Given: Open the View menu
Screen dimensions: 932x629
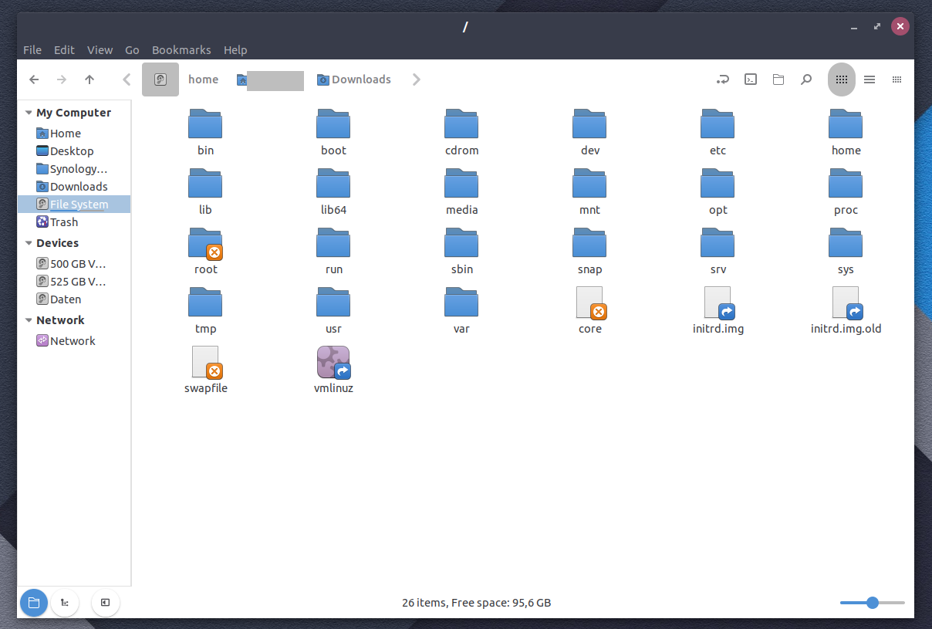Looking at the screenshot, I should tap(100, 50).
